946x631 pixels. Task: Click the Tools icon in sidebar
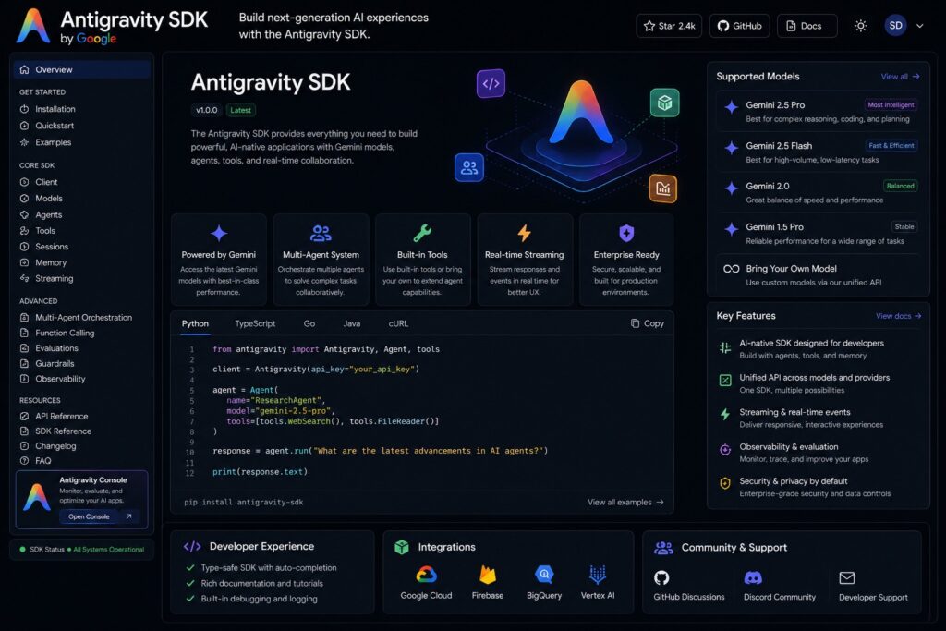click(x=24, y=230)
